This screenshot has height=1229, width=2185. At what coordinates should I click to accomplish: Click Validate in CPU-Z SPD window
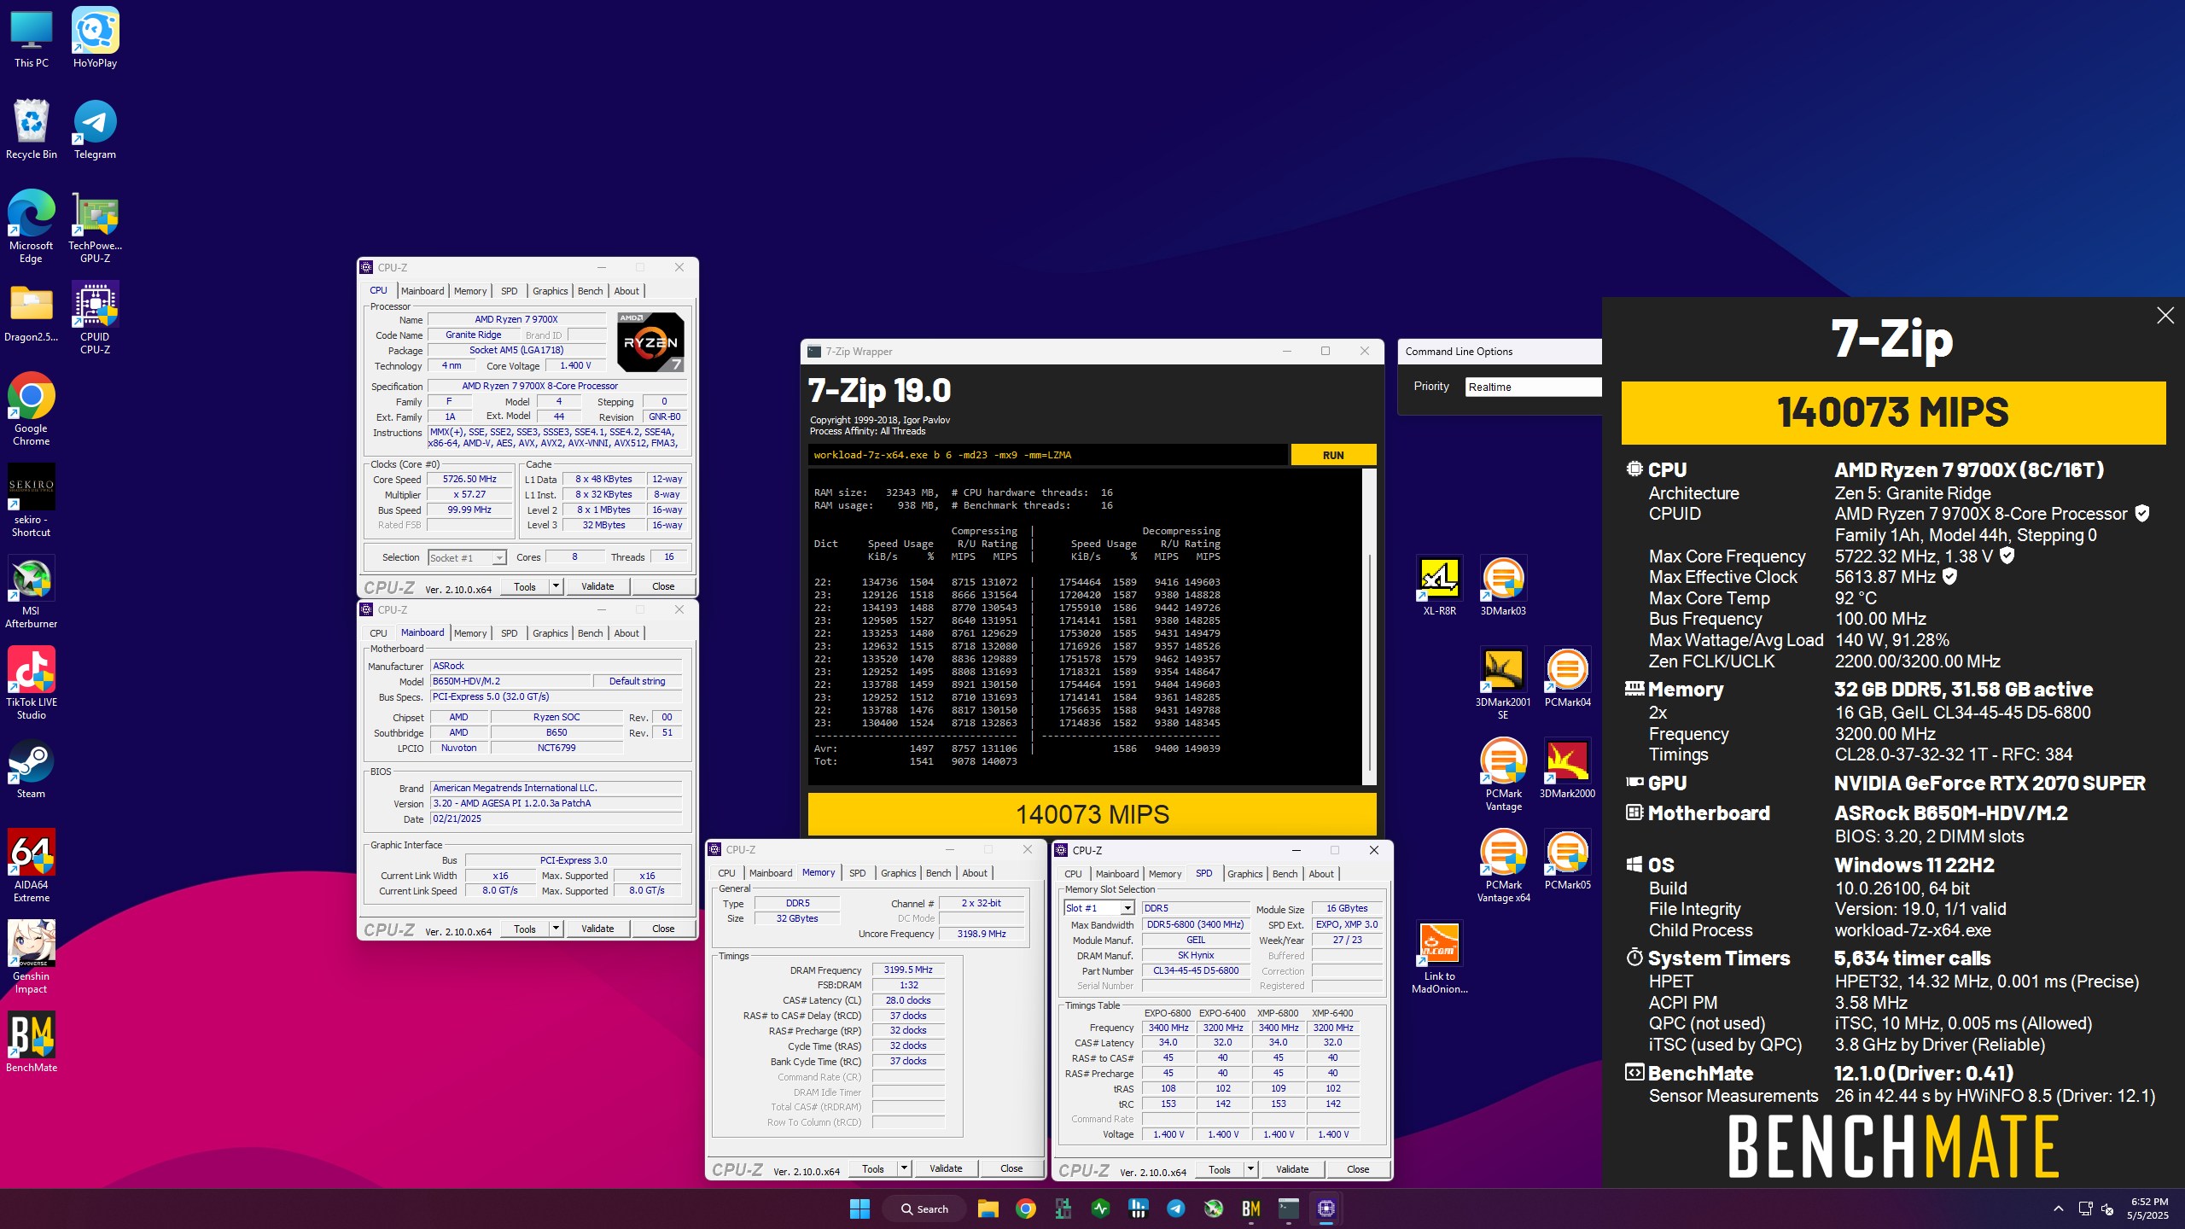click(1292, 1169)
